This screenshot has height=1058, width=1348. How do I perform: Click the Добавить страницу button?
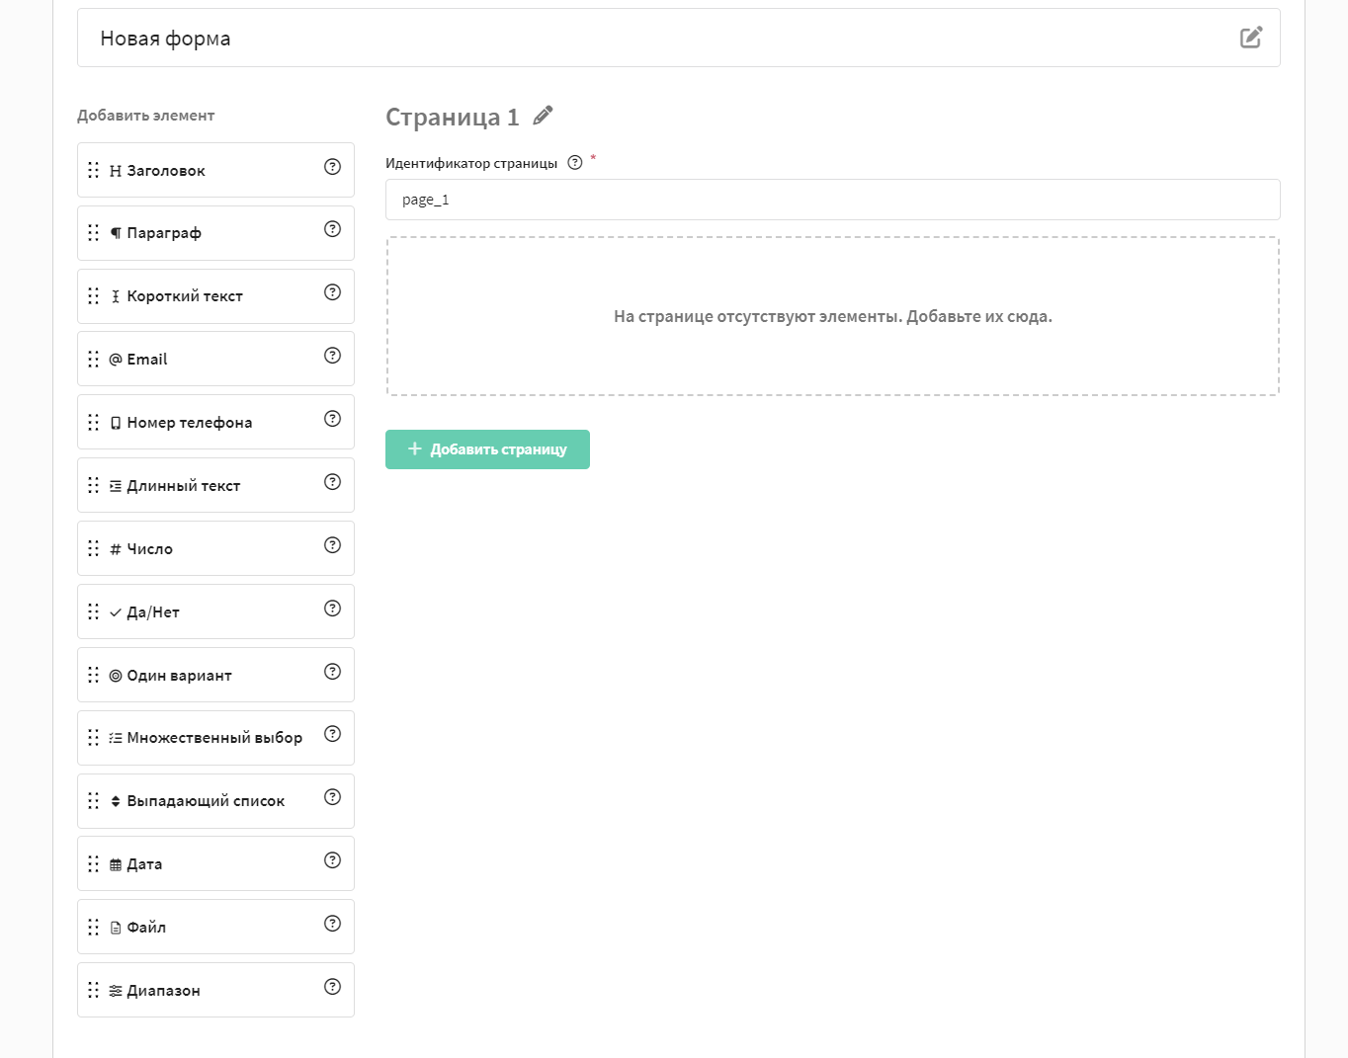(487, 449)
